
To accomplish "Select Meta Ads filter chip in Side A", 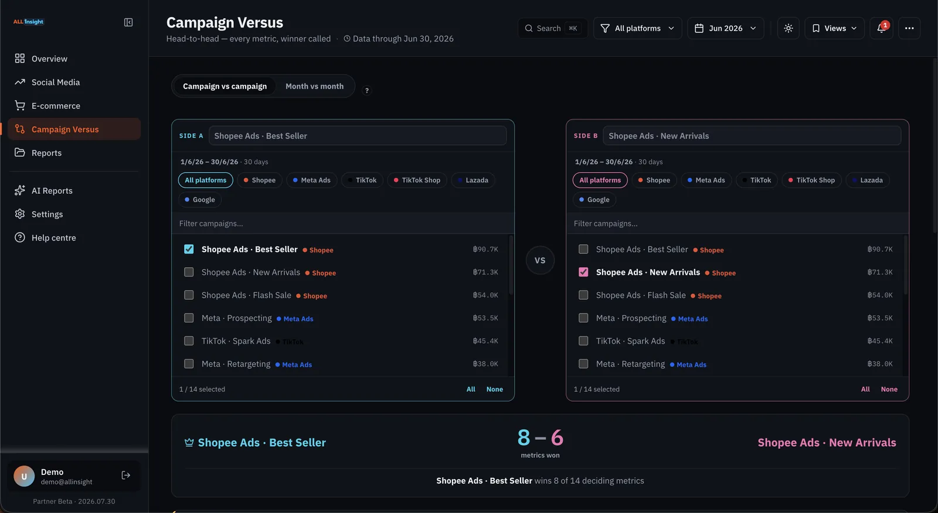I will click(x=312, y=180).
